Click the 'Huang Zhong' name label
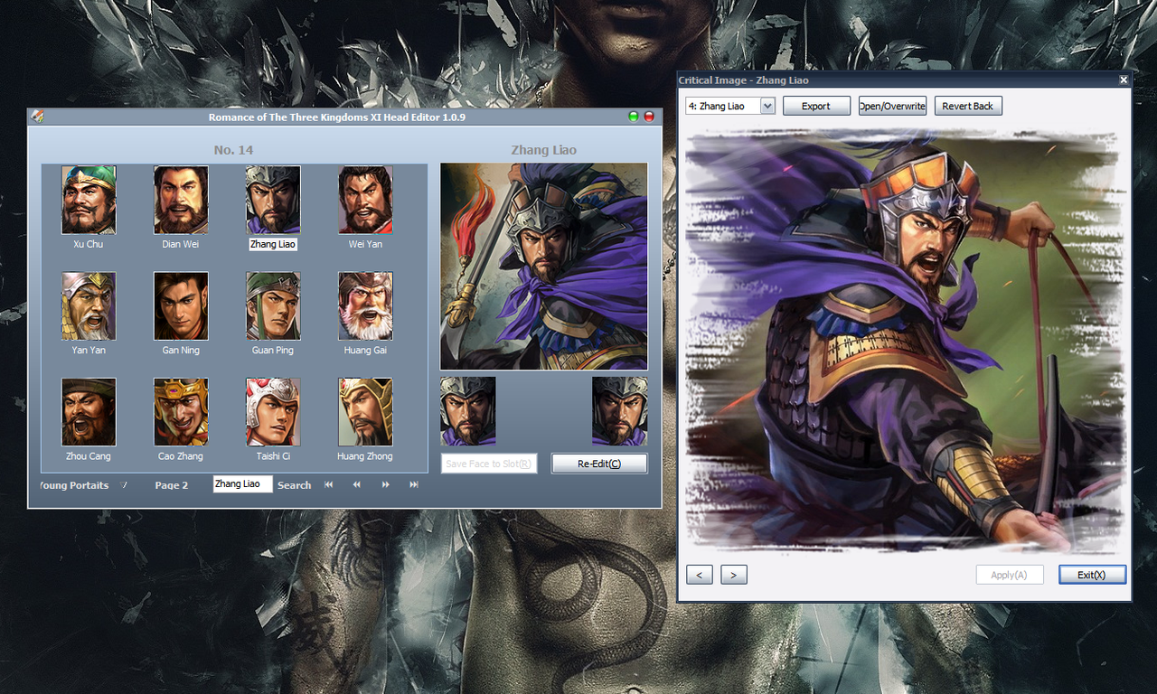 tap(365, 456)
